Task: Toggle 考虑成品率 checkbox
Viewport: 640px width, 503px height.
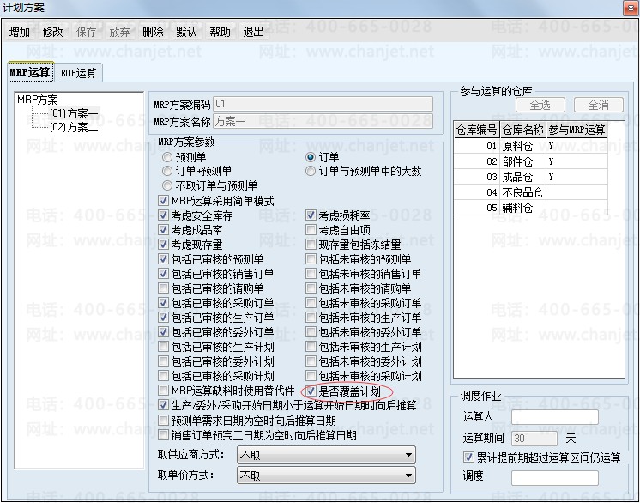Action: pyautogui.click(x=163, y=230)
